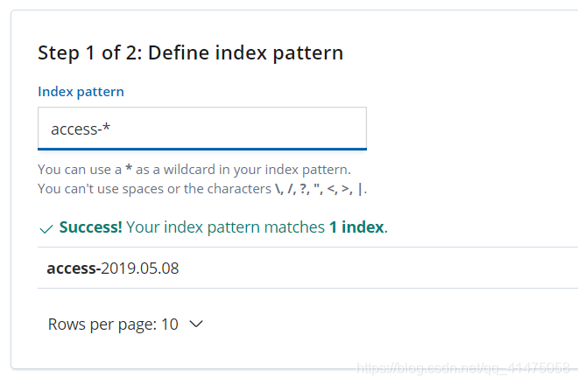Viewport: 578px width, 384px height.
Task: Click the blue "Index pattern" field label
Action: (81, 92)
